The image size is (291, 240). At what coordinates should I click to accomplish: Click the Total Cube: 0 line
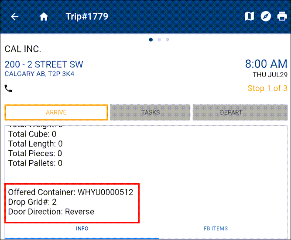32,134
